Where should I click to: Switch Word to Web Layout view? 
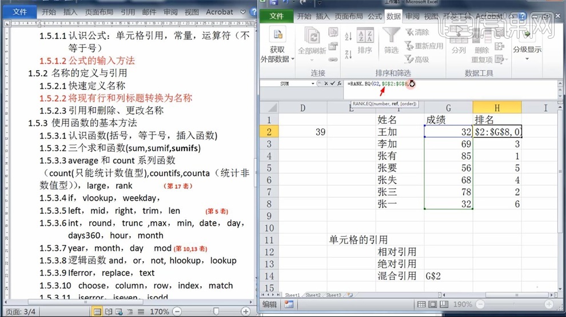119,312
